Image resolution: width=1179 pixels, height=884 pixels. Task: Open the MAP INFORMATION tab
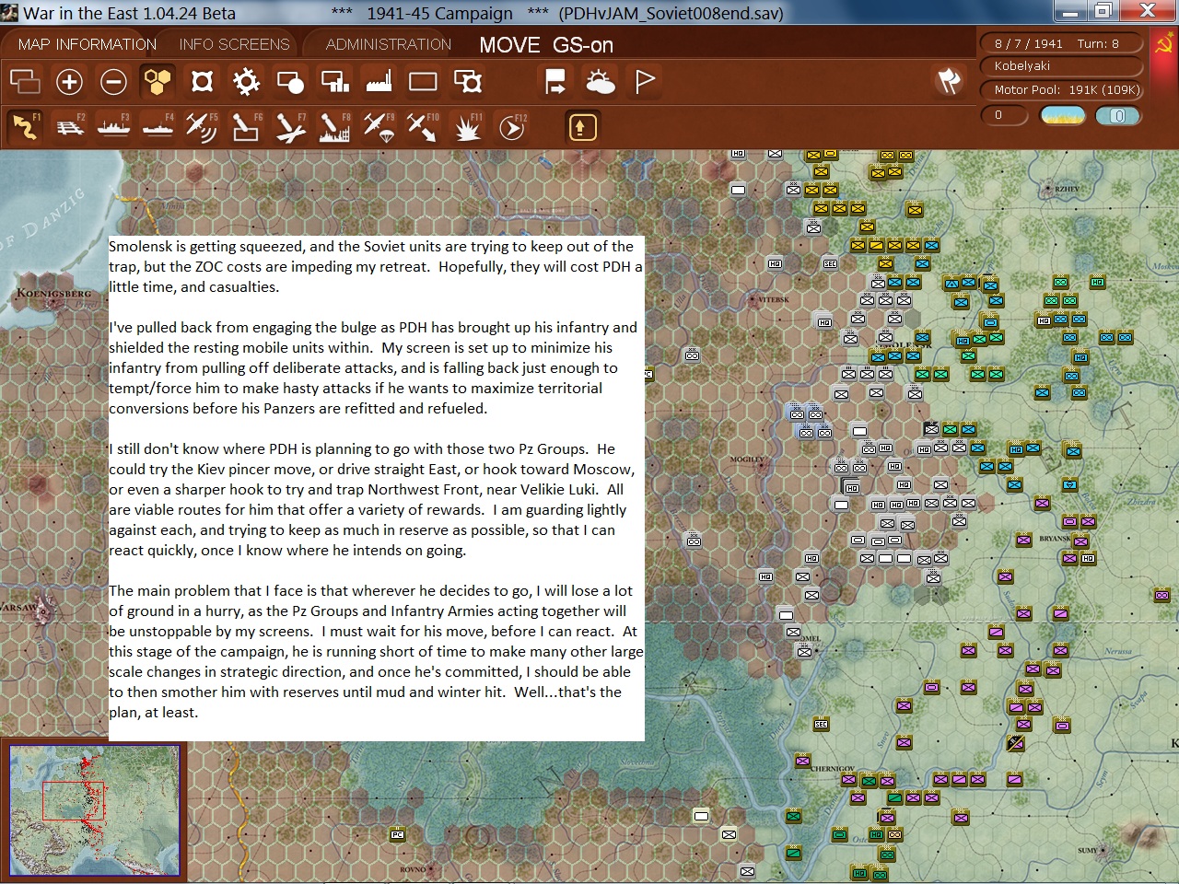click(x=88, y=44)
